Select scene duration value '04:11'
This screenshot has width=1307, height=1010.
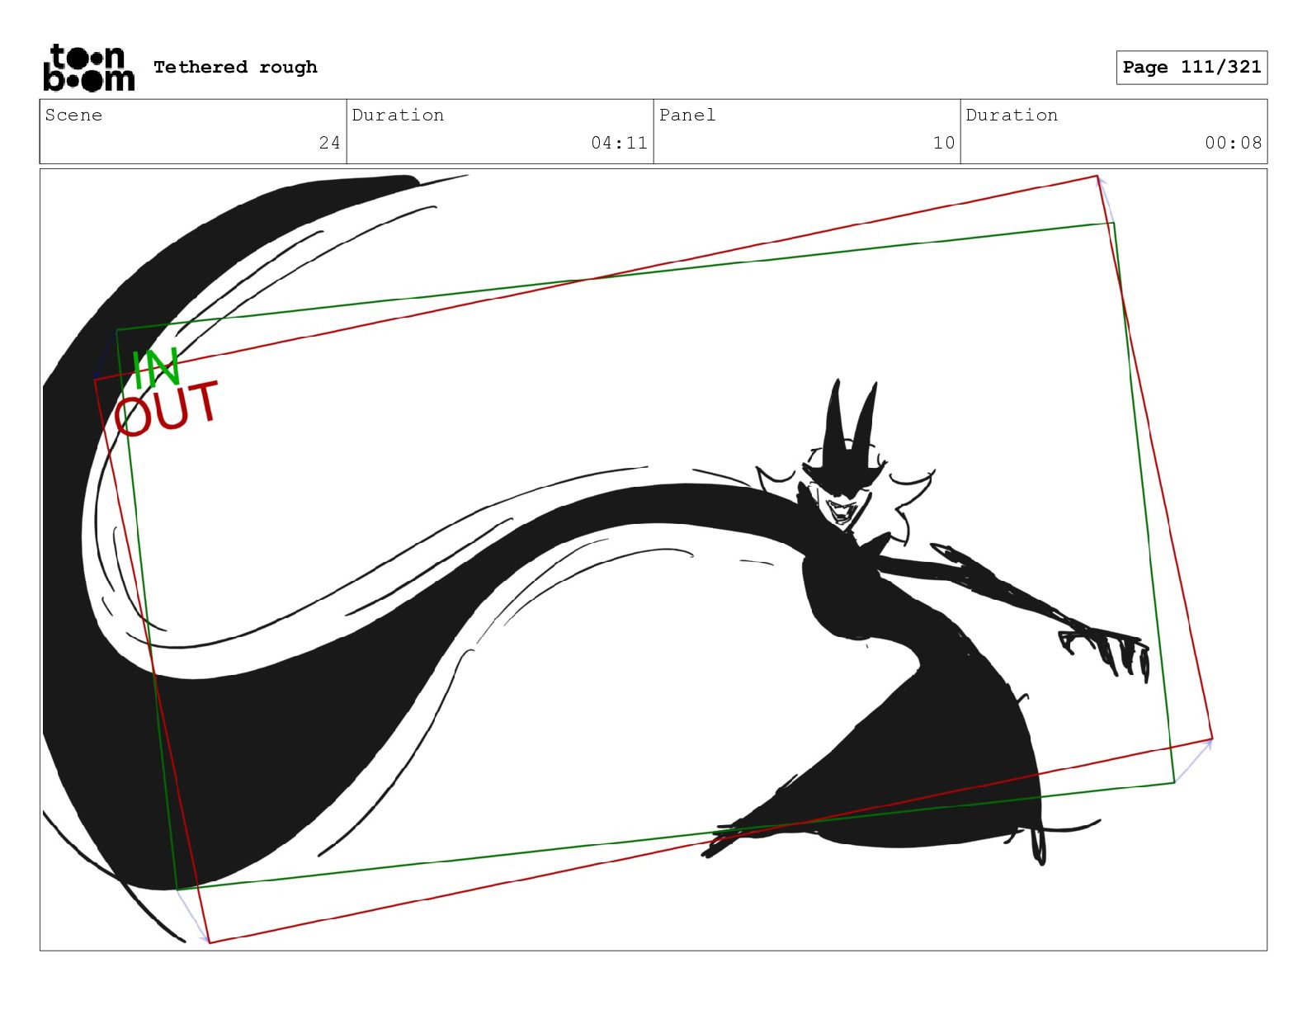(619, 143)
